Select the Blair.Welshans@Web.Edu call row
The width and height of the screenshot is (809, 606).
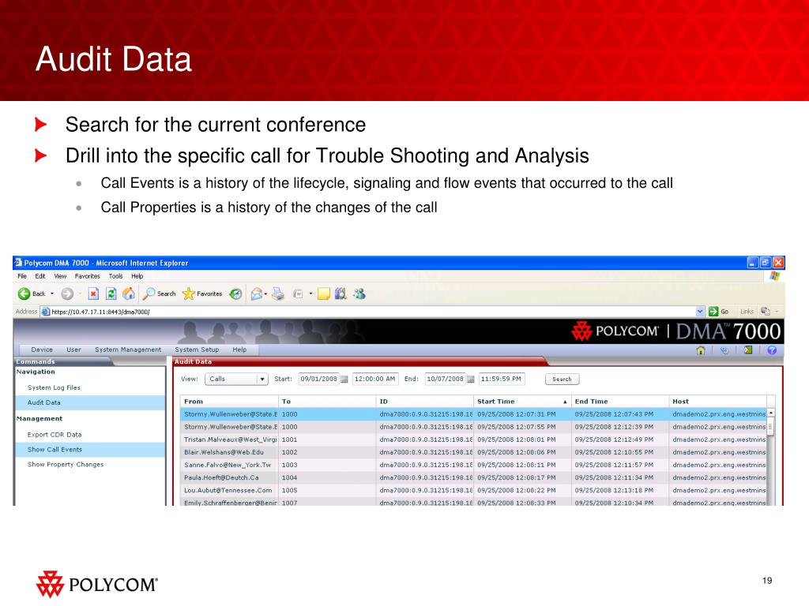coord(474,452)
